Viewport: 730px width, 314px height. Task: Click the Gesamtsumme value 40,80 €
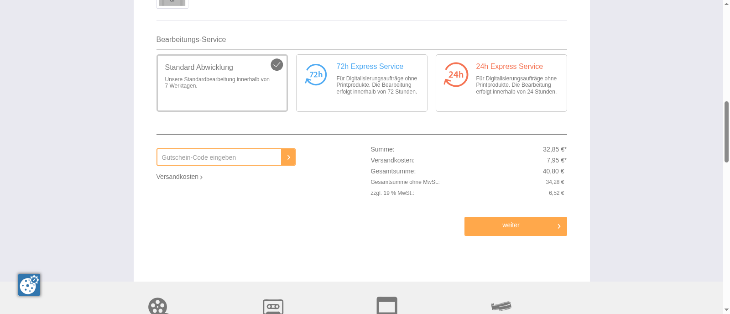553,171
